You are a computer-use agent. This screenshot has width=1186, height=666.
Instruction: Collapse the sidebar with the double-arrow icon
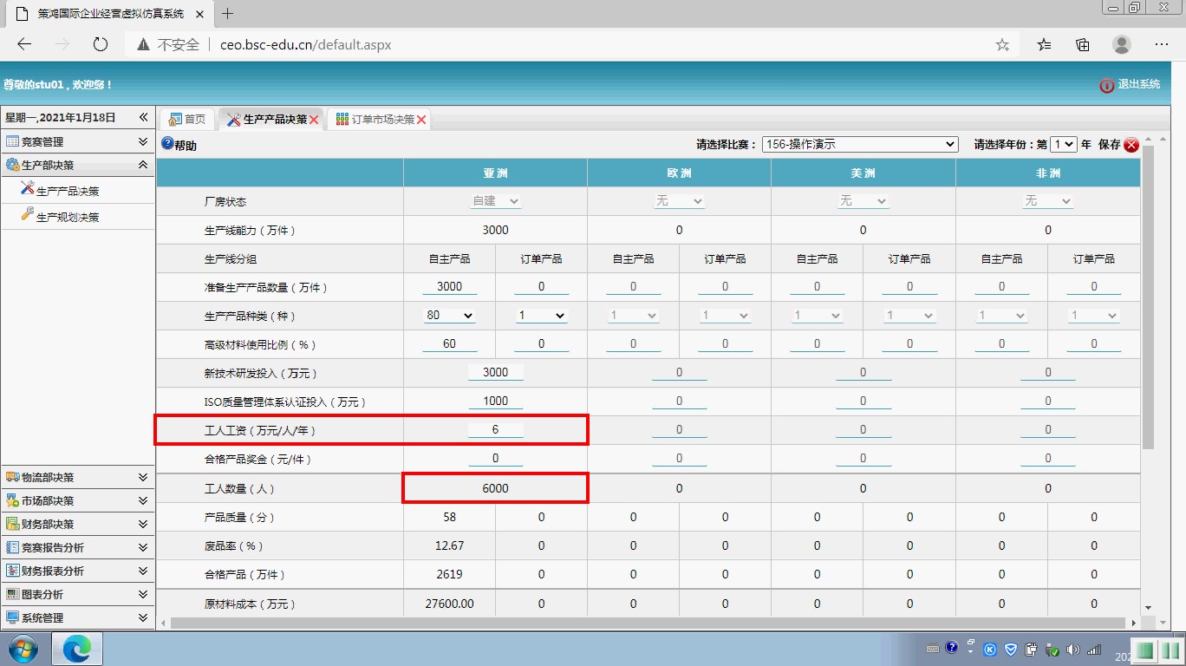point(144,117)
